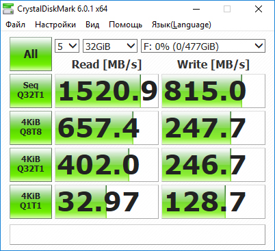Click the CrystalDiskMark app icon in title bar
The image size is (275, 251).
tap(8, 9)
